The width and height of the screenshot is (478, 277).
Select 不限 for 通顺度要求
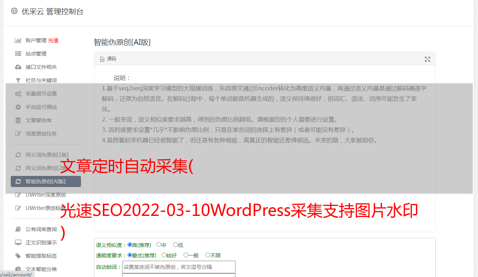pyautogui.click(x=208, y=255)
